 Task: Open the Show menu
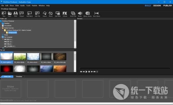click(12, 5)
